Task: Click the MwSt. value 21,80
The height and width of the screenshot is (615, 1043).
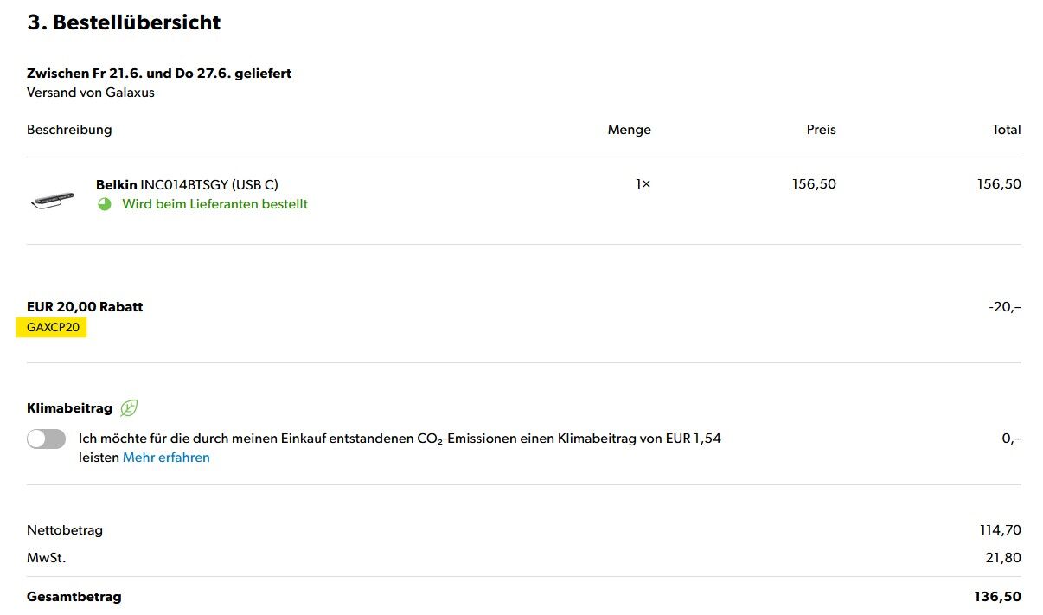Action: [x=1003, y=558]
